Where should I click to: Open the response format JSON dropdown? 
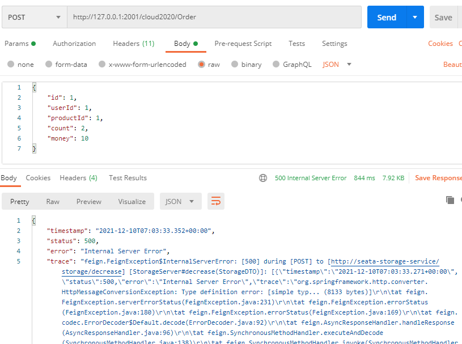[181, 201]
